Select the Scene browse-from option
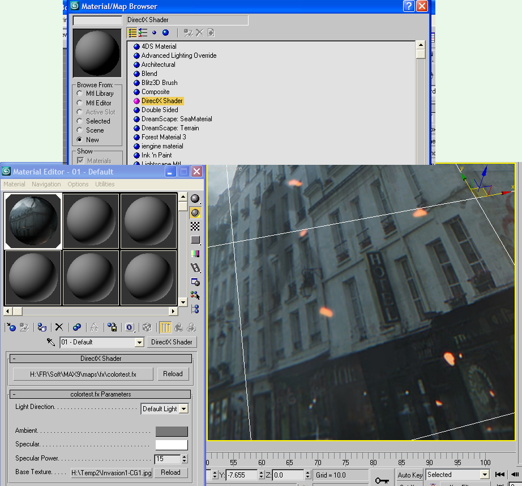The width and height of the screenshot is (522, 486). tap(80, 130)
